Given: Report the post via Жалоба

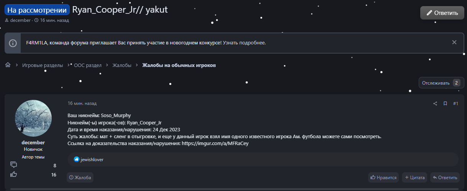Looking at the screenshot, I should pos(80,178).
